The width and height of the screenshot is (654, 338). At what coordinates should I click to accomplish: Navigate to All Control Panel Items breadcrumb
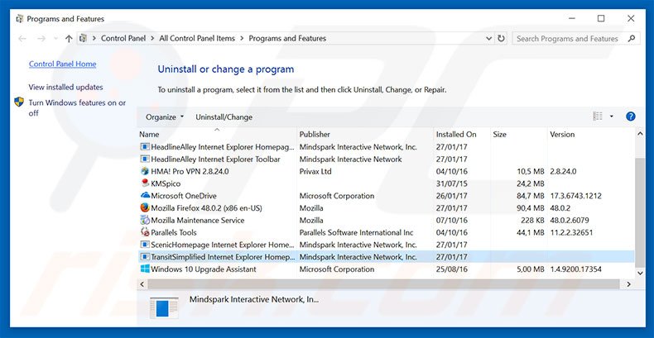pyautogui.click(x=197, y=38)
